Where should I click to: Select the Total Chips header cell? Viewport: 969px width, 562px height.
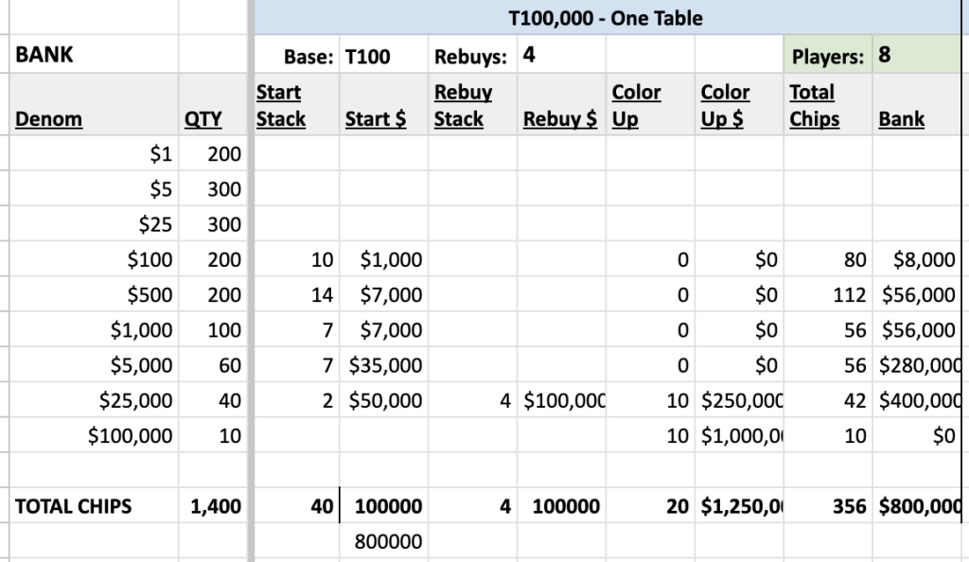828,104
